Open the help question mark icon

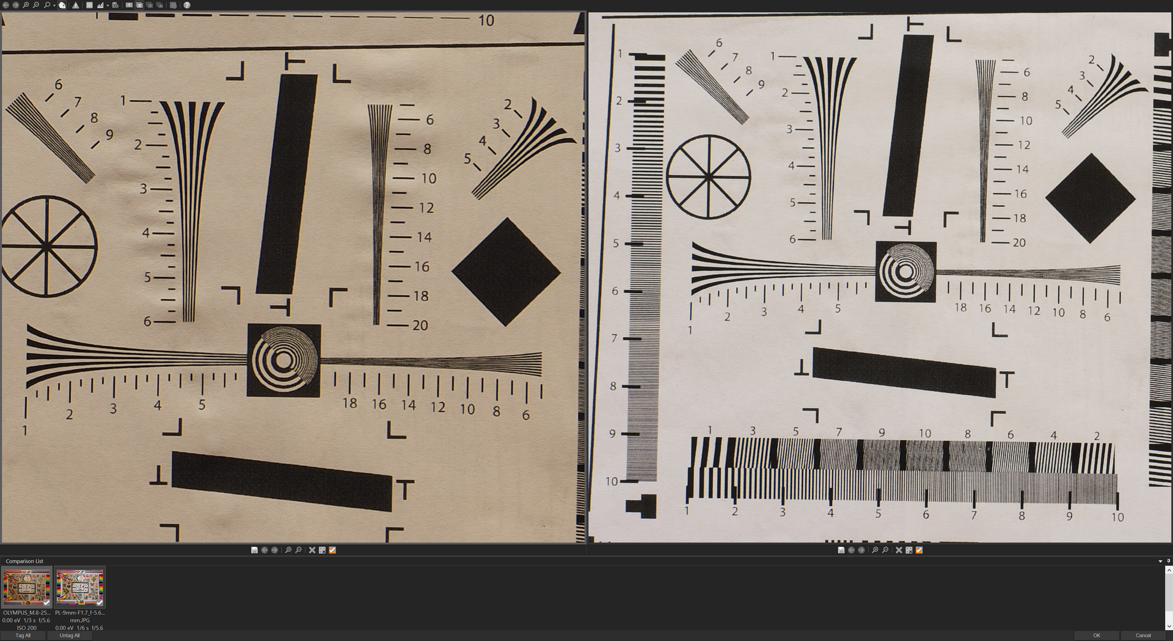pos(187,5)
